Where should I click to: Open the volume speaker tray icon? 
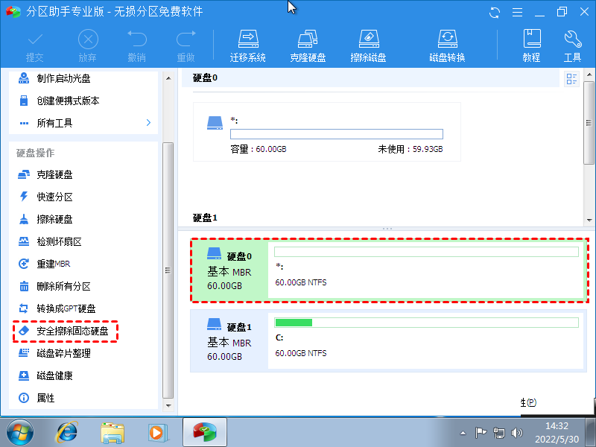click(x=516, y=433)
